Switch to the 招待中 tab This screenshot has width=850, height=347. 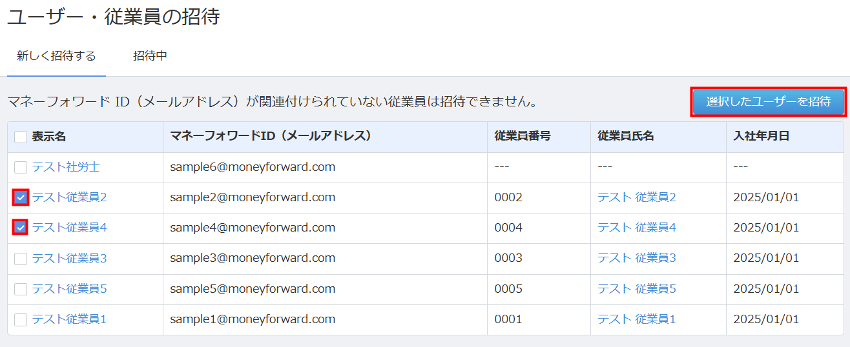click(150, 56)
